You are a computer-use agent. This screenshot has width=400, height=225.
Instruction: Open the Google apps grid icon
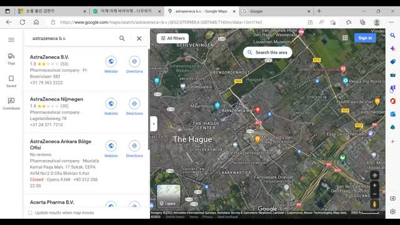tap(345, 38)
